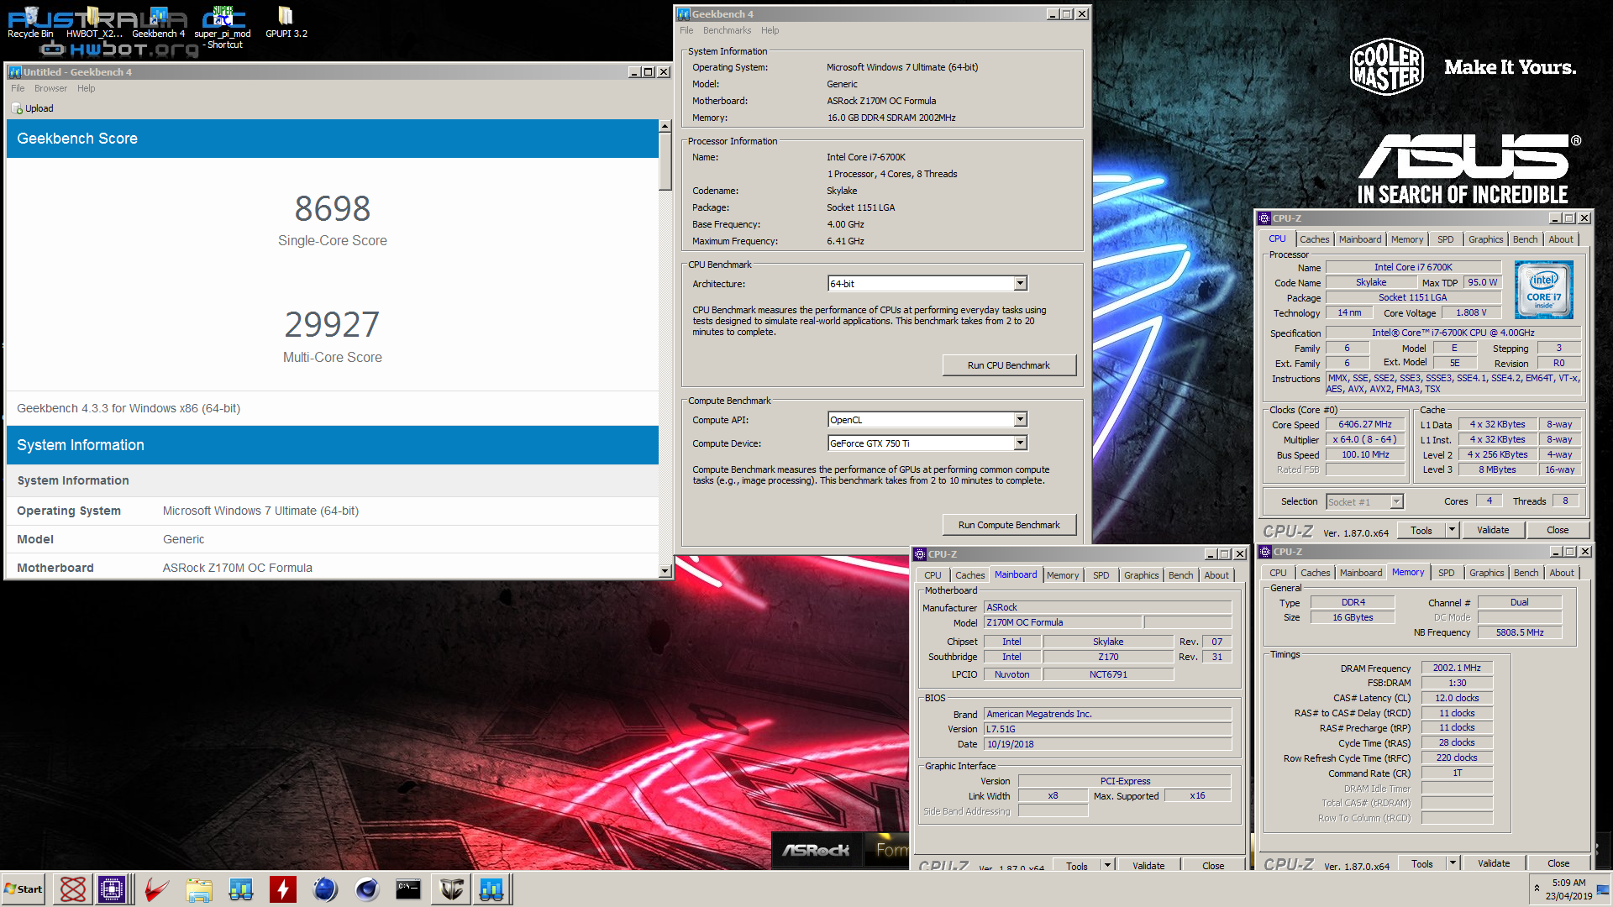Screen dimensions: 1613x907
Task: Click the Run CPU Benchmark button
Action: click(1008, 365)
